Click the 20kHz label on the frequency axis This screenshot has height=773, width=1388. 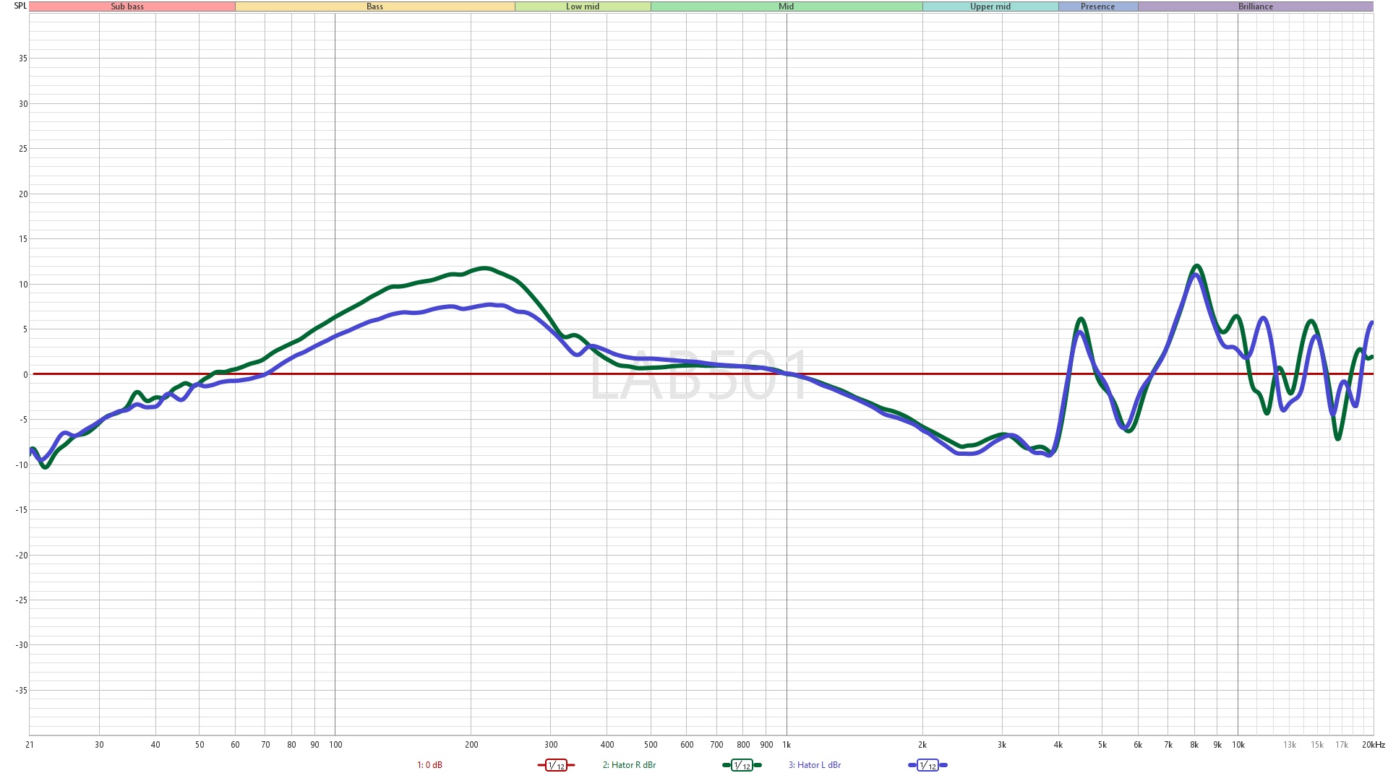(x=1373, y=745)
